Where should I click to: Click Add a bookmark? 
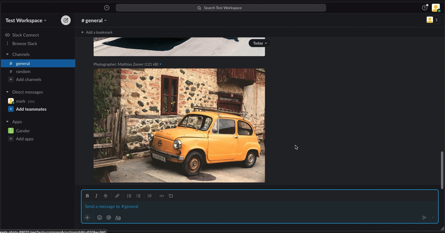click(97, 32)
